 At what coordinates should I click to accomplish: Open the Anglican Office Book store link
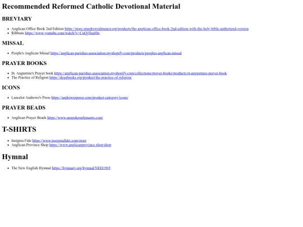(157, 29)
